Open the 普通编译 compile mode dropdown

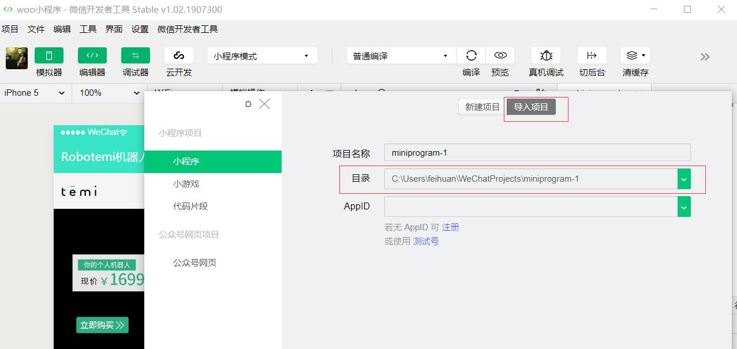(401, 56)
